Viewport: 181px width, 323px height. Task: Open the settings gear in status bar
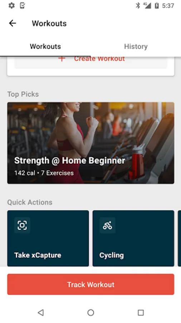(x=11, y=5)
